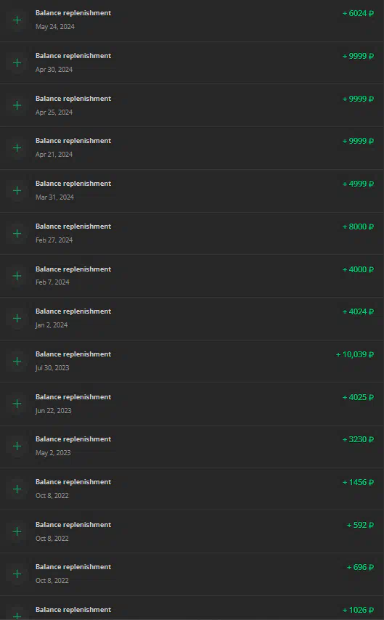
Task: Click the +10,039 ₽ amount
Action: point(355,355)
